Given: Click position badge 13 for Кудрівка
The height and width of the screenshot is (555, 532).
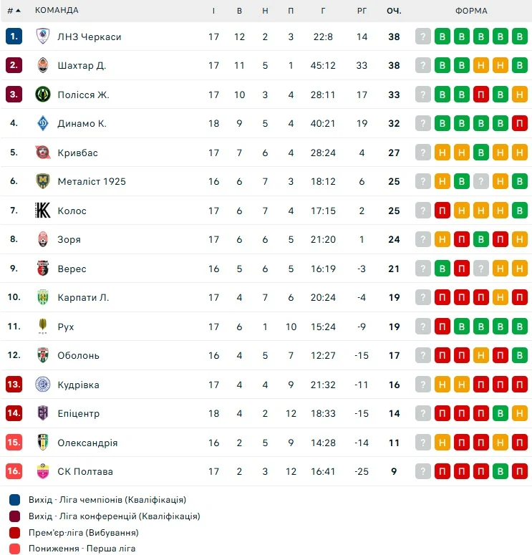Looking at the screenshot, I should point(14,385).
